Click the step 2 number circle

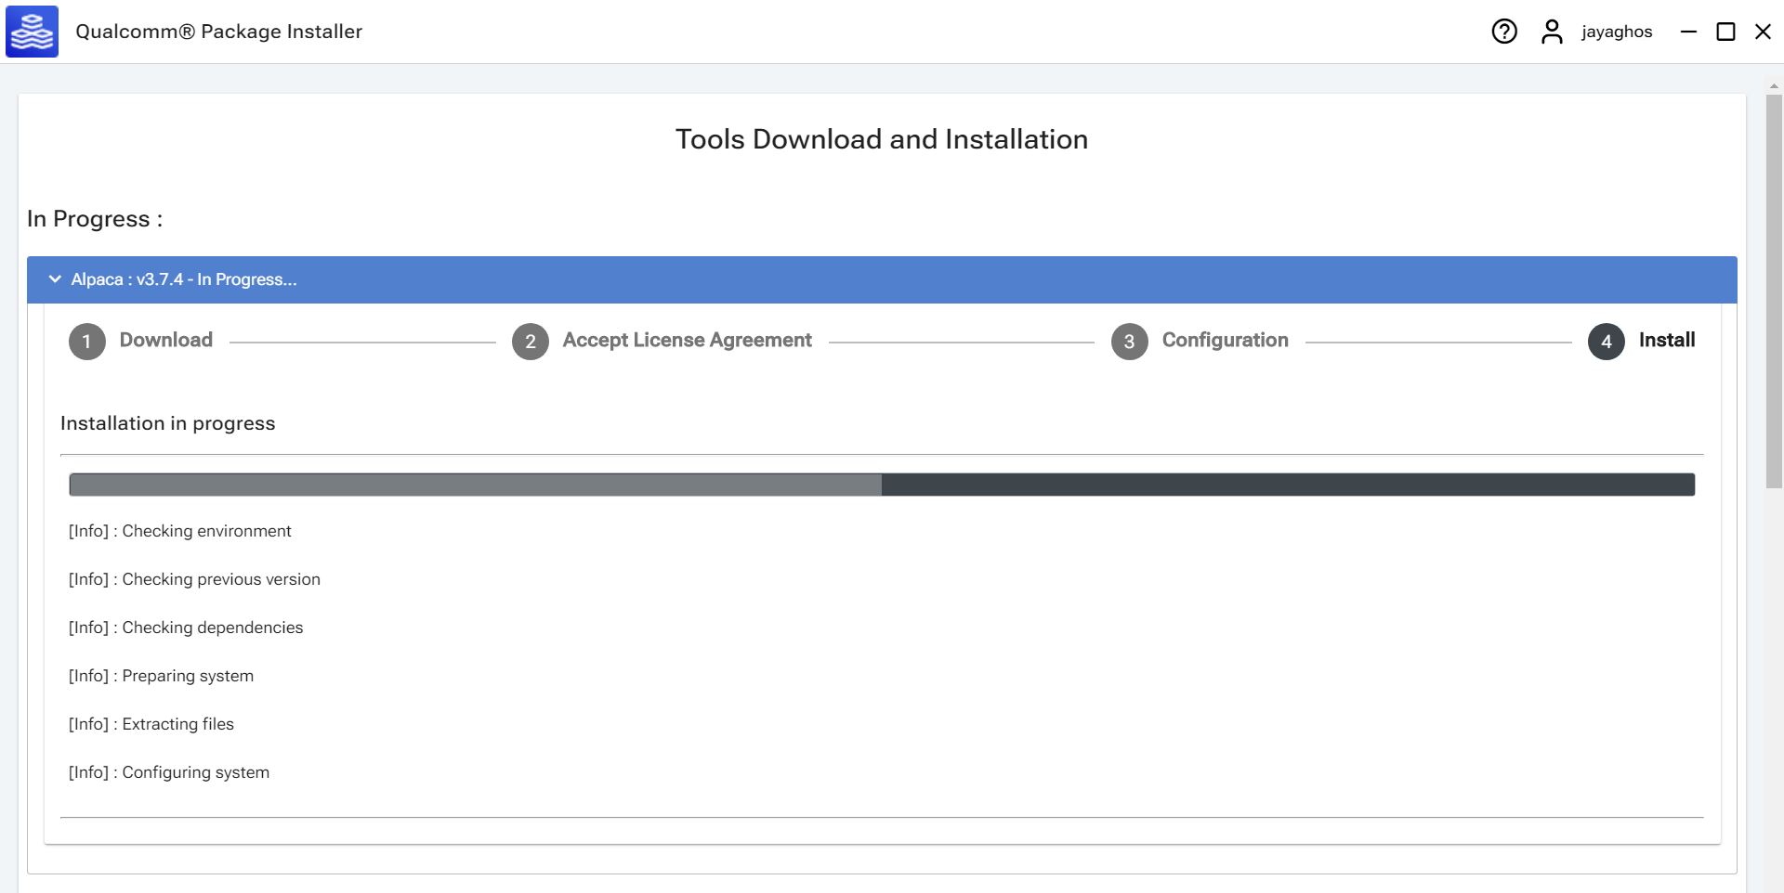click(x=531, y=342)
